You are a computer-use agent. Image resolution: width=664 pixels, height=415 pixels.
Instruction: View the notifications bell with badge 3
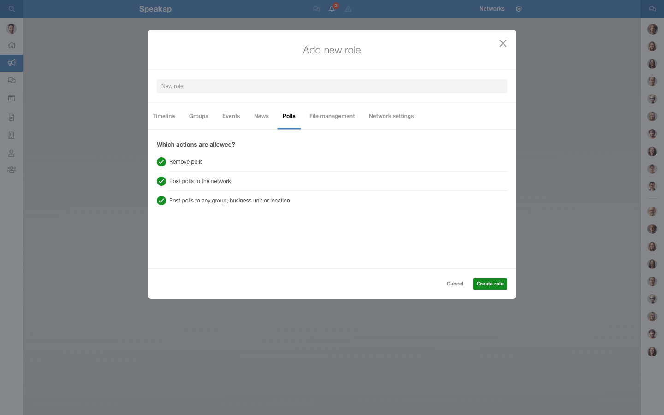tap(332, 9)
